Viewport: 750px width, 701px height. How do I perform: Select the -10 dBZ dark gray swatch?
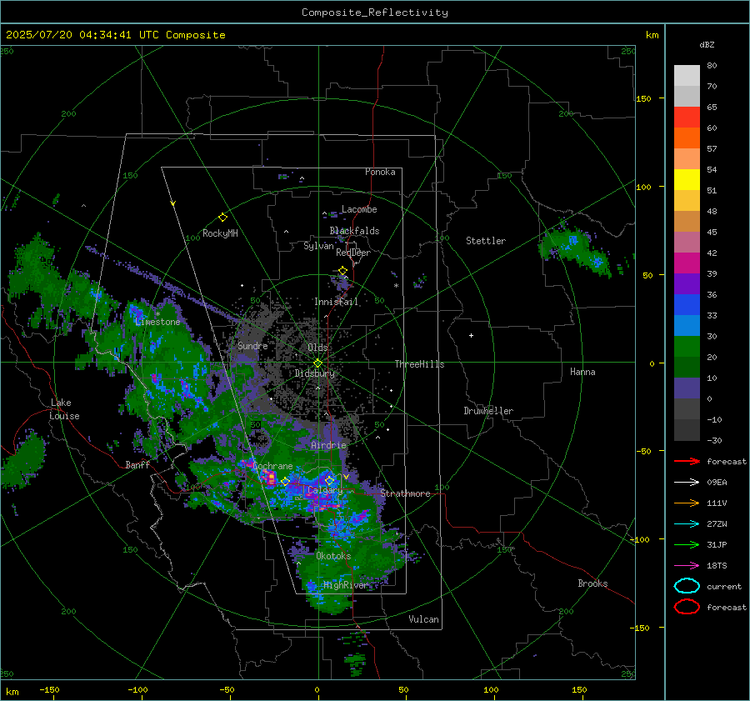[687, 408]
